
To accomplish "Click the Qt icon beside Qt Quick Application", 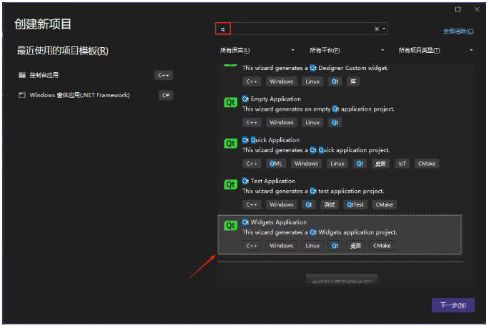I will [x=230, y=144].
